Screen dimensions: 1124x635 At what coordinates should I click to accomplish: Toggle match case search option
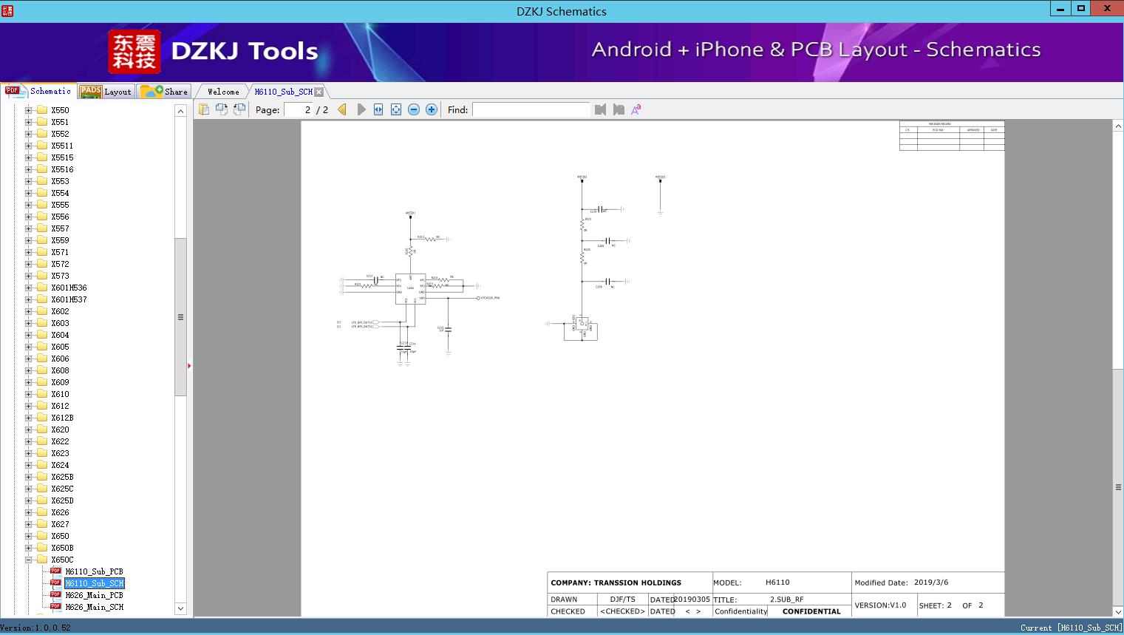(x=636, y=109)
